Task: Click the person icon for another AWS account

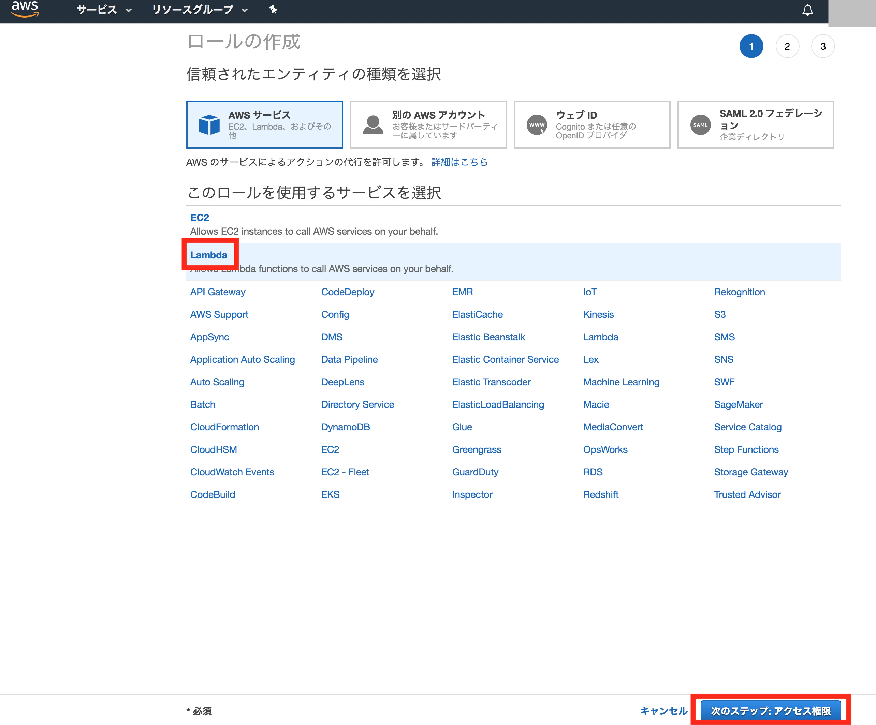Action: pyautogui.click(x=373, y=125)
